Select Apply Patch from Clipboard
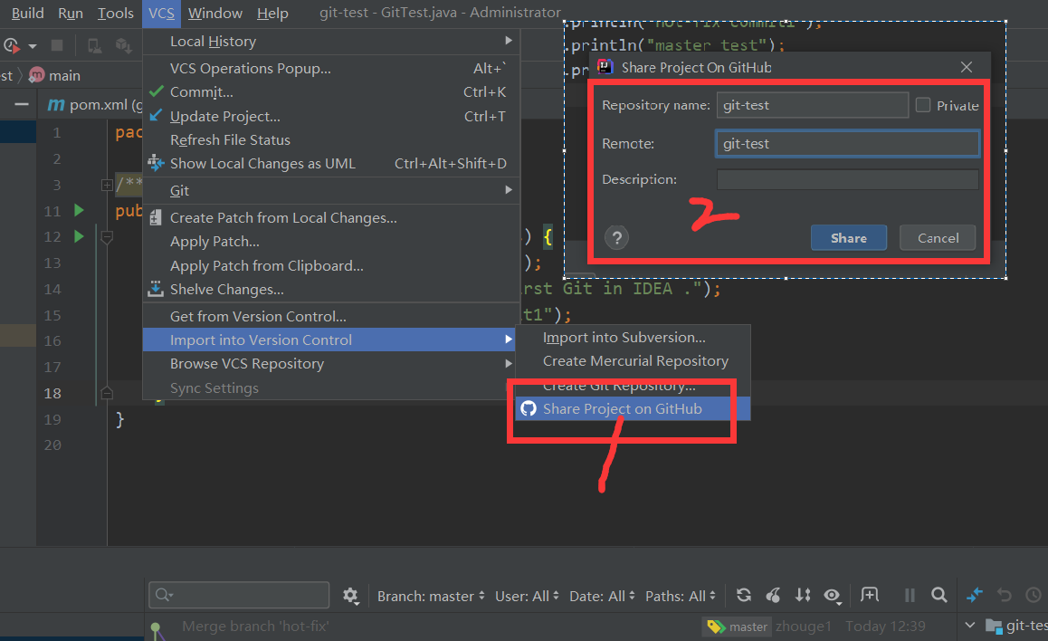1048x641 pixels. click(x=331, y=265)
